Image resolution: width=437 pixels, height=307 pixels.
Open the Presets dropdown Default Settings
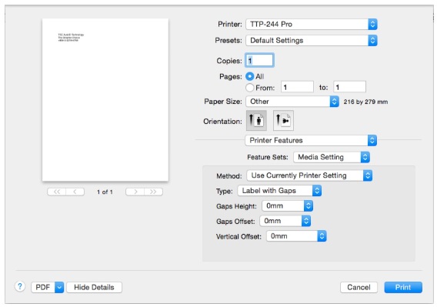(312, 41)
